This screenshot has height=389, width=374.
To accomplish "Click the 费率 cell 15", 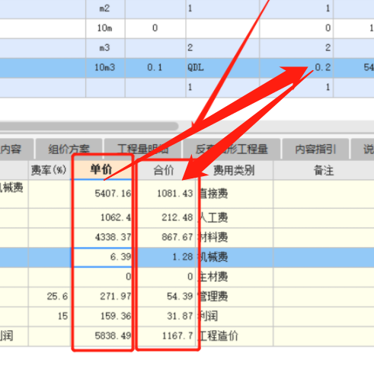I will pos(50,317).
